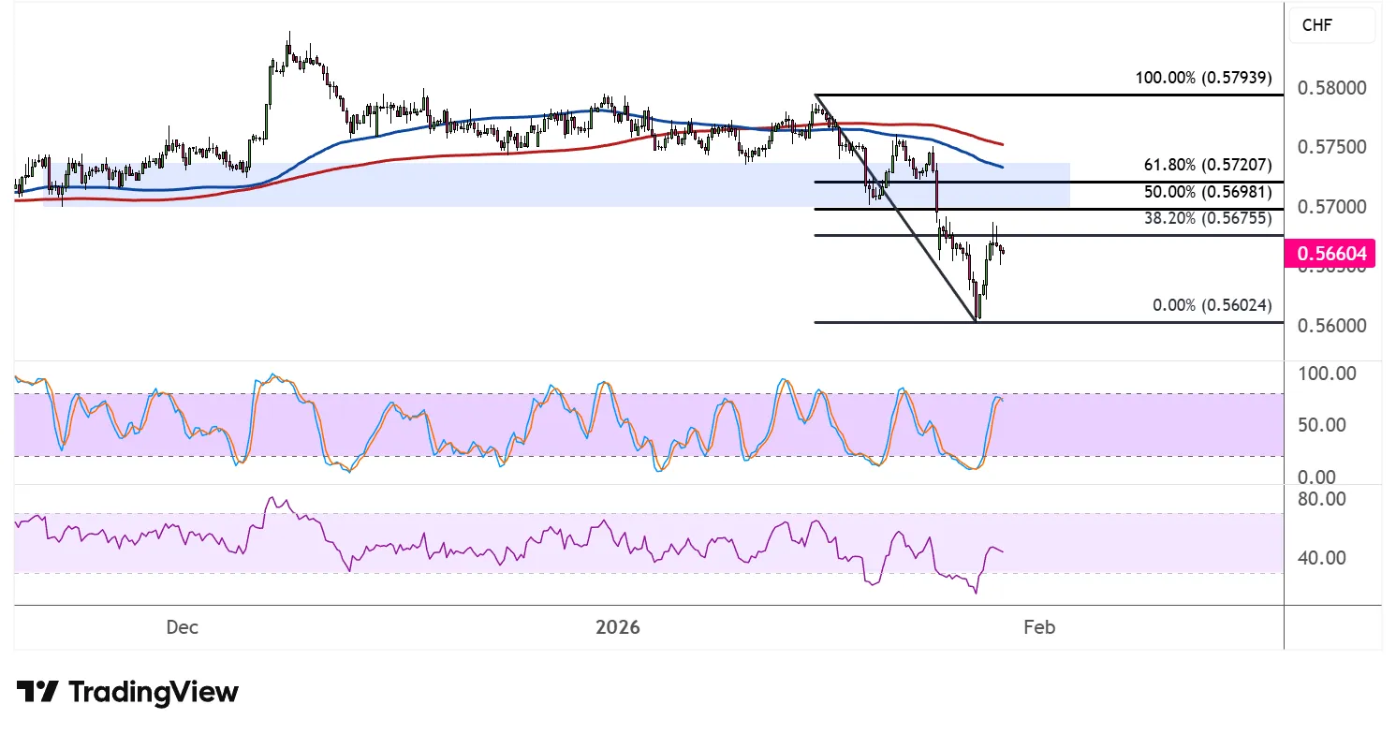Image resolution: width=1396 pixels, height=734 pixels.
Task: Click the 0.56000 price axis value
Action: point(1330,326)
